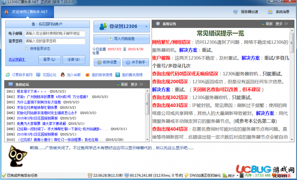
Task: Click announcement panel scrollbar down arrow
Action: tap(292, 140)
